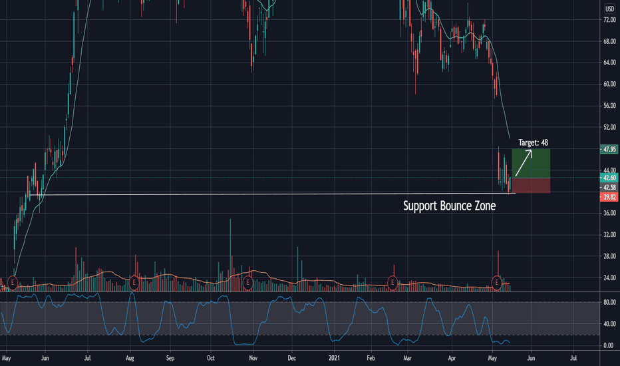Open the earnings E marker near November
The image size is (620, 366).
247,283
